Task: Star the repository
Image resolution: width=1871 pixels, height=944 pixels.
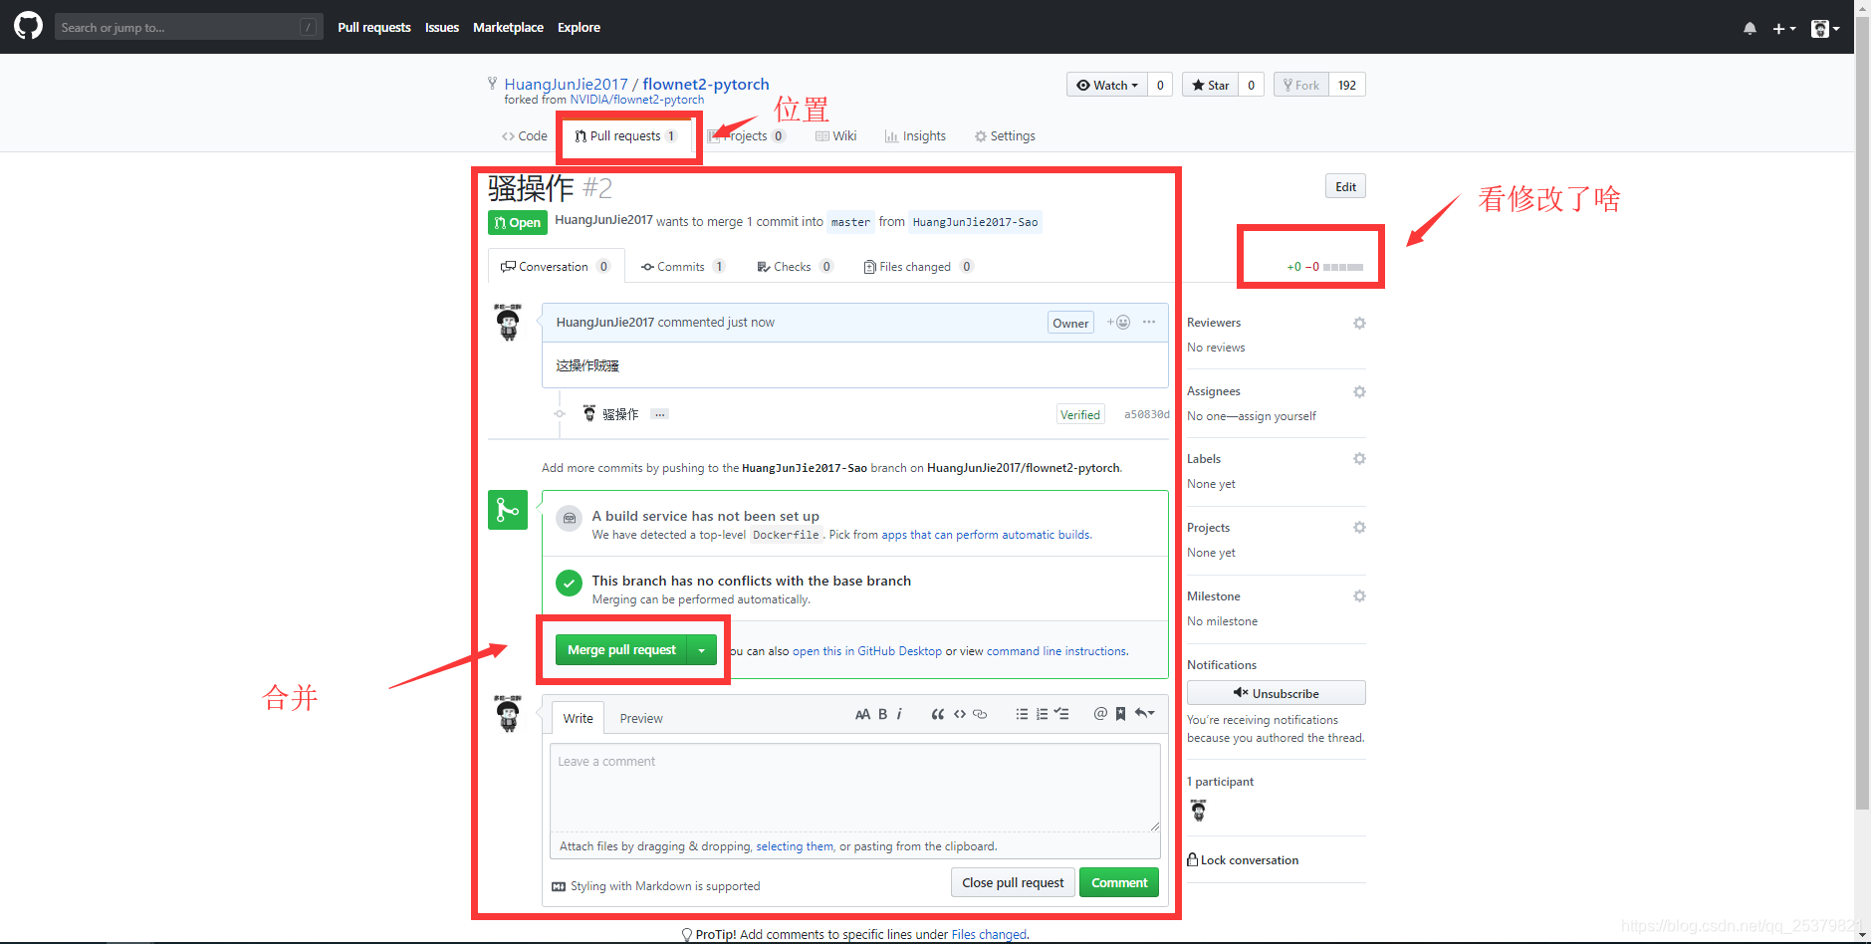Action: click(x=1210, y=85)
